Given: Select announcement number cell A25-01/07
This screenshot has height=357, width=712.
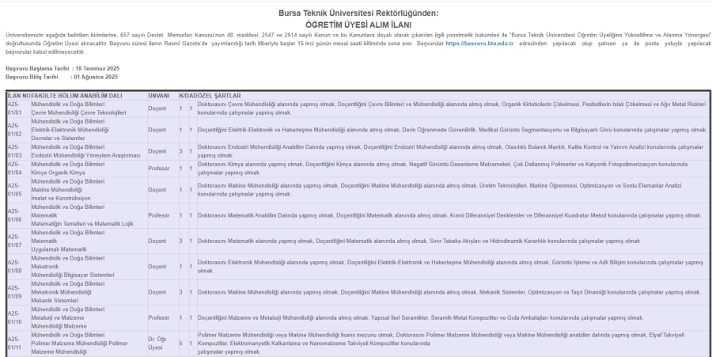Looking at the screenshot, I should click(19, 241).
